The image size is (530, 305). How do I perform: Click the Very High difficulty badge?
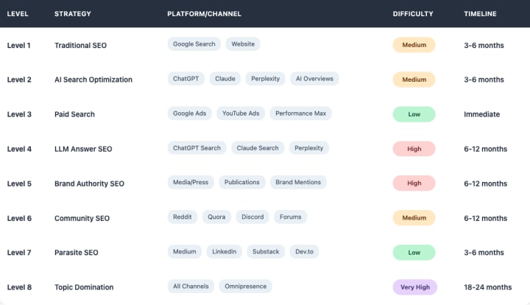pyautogui.click(x=414, y=287)
